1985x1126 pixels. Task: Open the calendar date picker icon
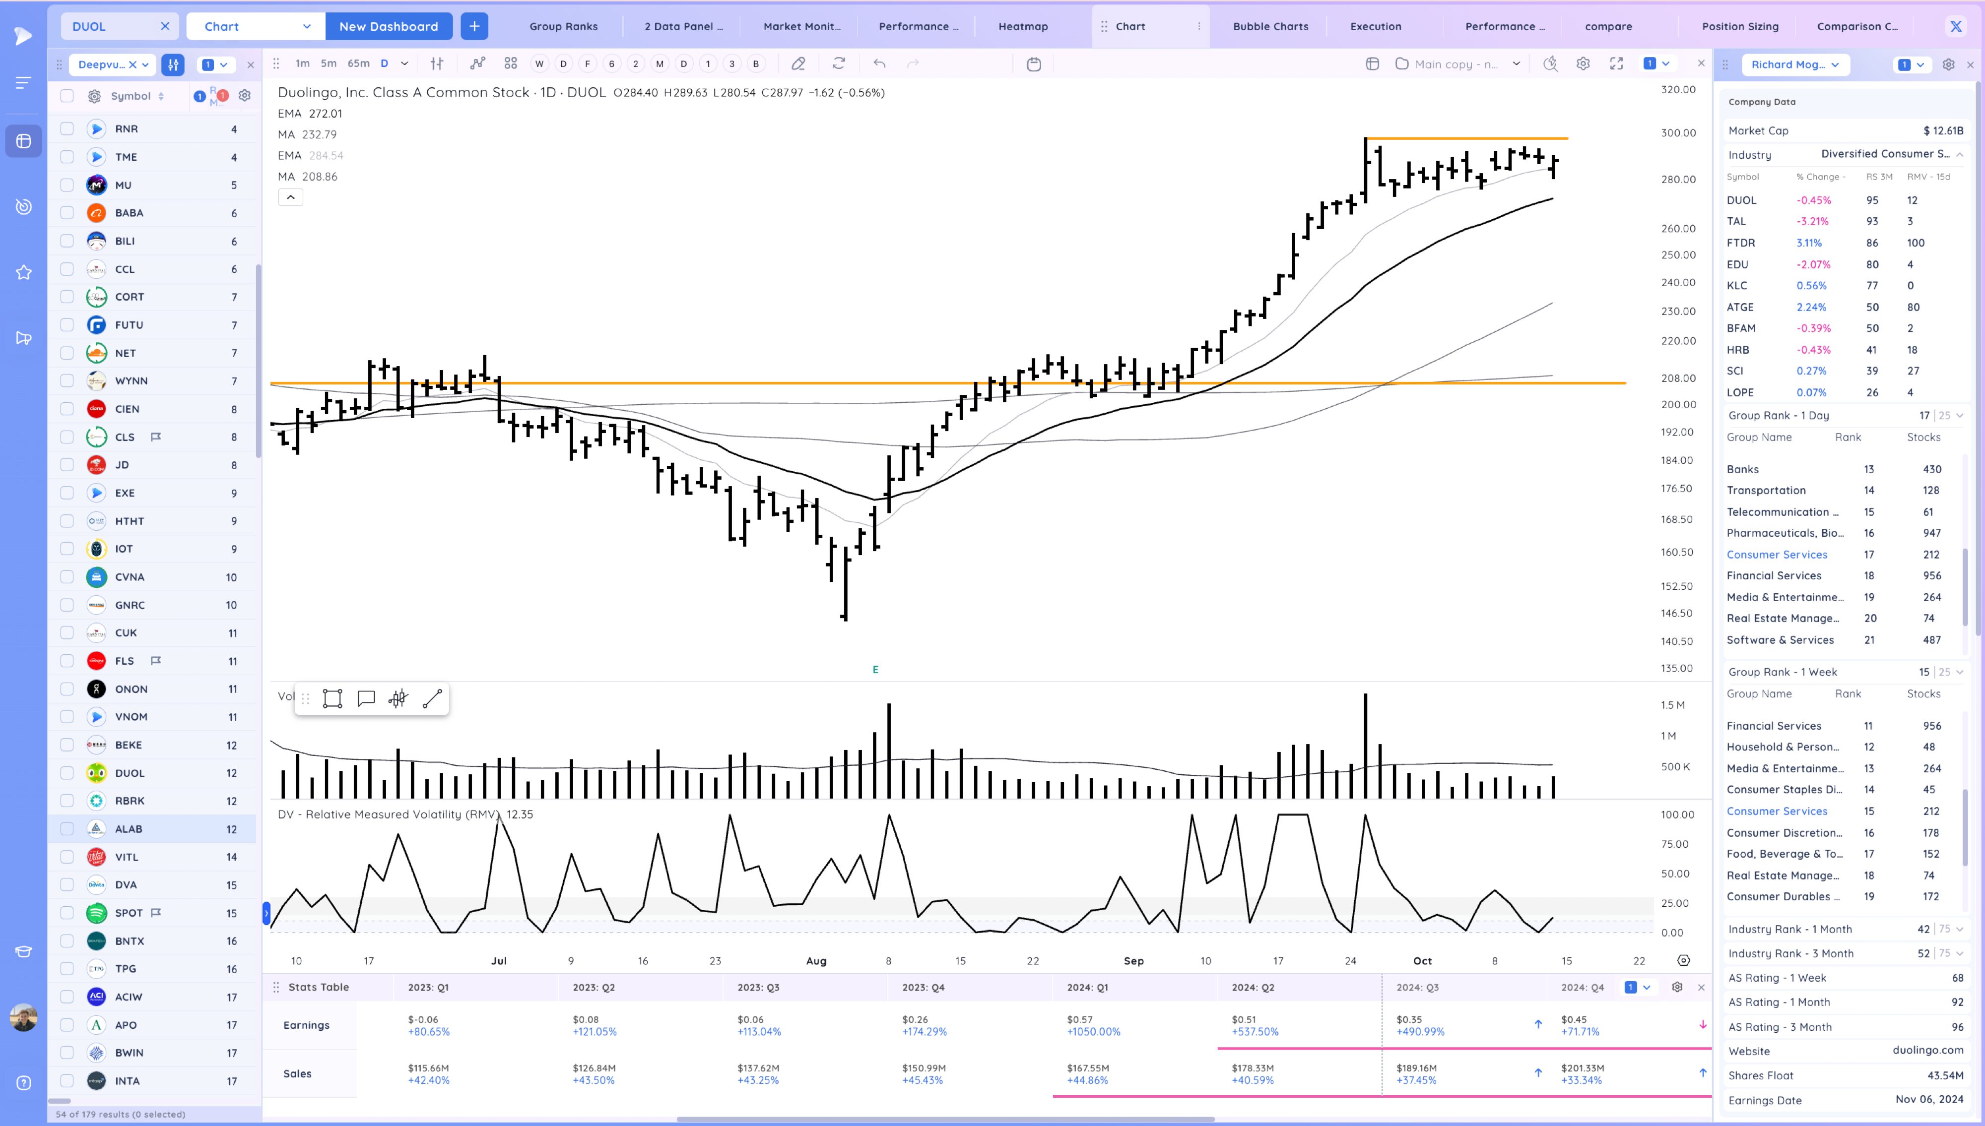(1034, 64)
